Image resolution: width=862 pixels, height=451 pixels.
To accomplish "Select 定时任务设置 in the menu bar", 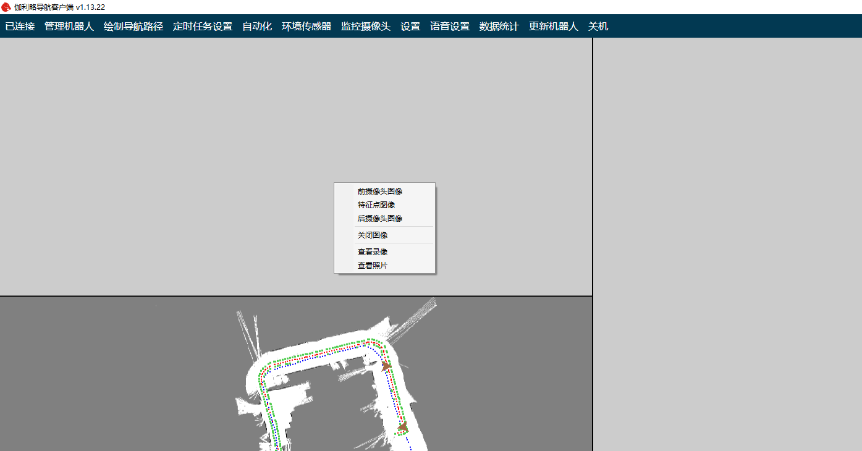I will click(203, 27).
